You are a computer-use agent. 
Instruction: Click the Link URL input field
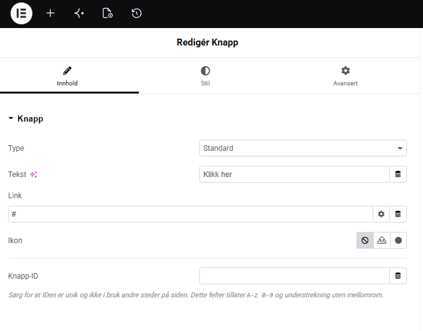(x=191, y=214)
